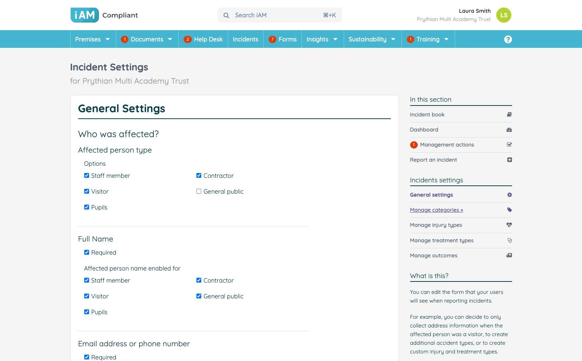Uncheck Pupils under Affected person type options
The height and width of the screenshot is (361, 582).
(x=86, y=207)
